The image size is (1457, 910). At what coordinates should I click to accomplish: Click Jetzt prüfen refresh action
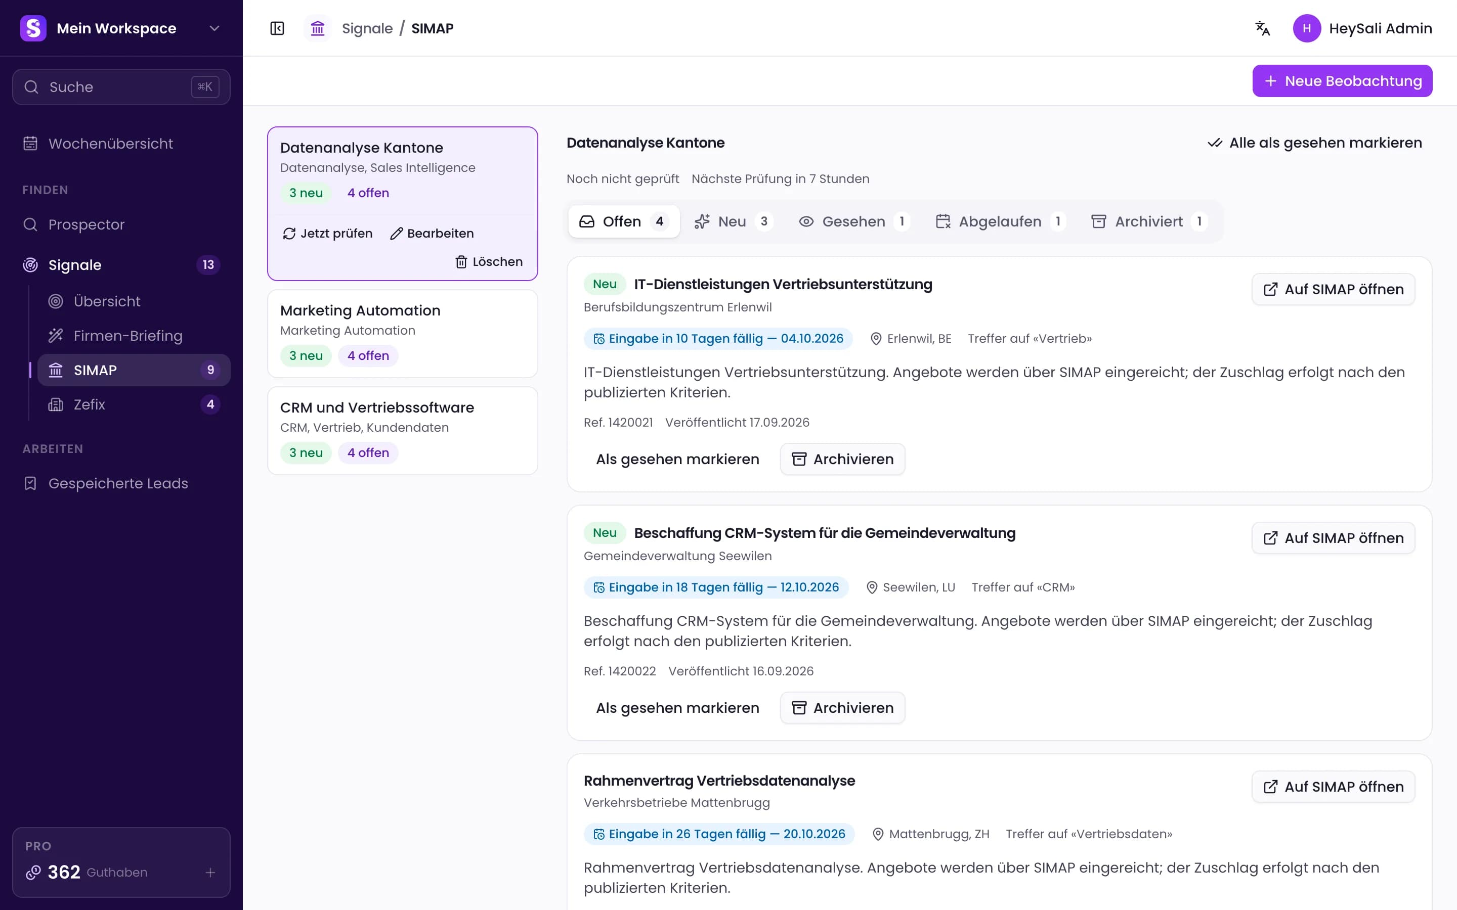(327, 234)
